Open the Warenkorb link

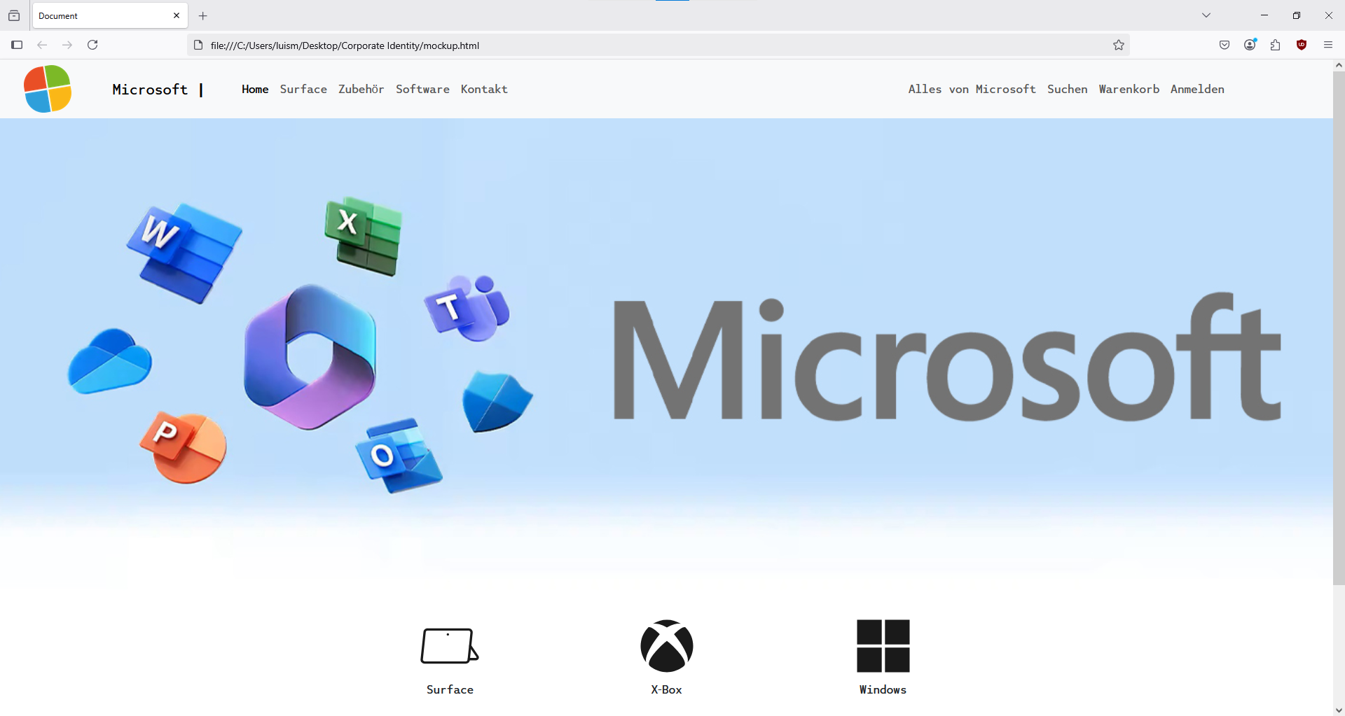[1129, 89]
